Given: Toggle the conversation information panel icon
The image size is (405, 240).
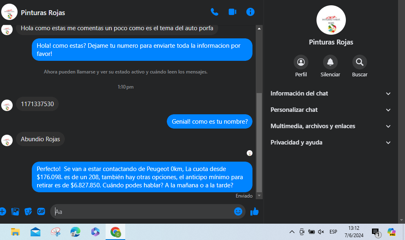Looking at the screenshot, I should 250,12.
